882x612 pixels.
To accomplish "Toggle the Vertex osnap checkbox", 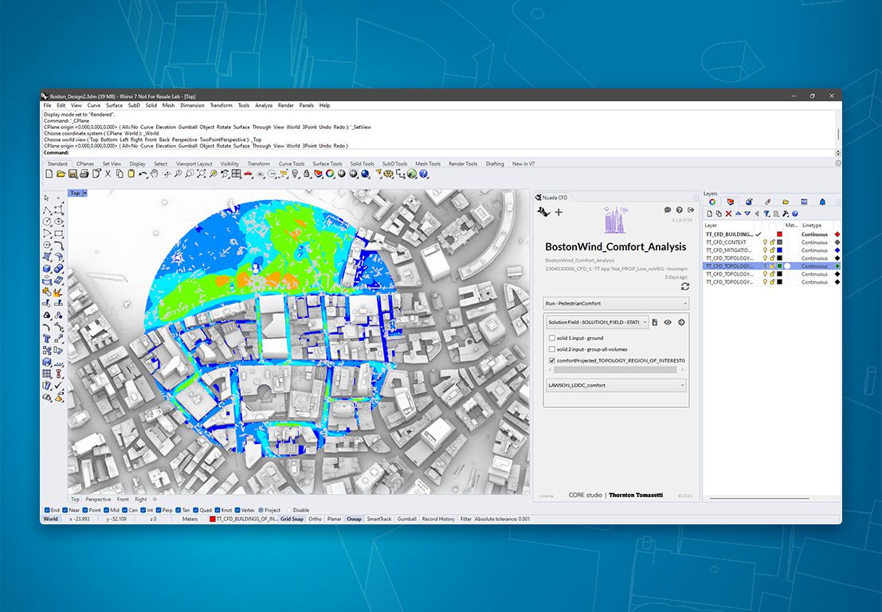I will point(237,510).
